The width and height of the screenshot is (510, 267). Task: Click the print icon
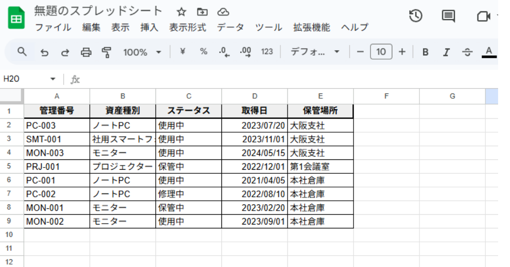pos(86,52)
